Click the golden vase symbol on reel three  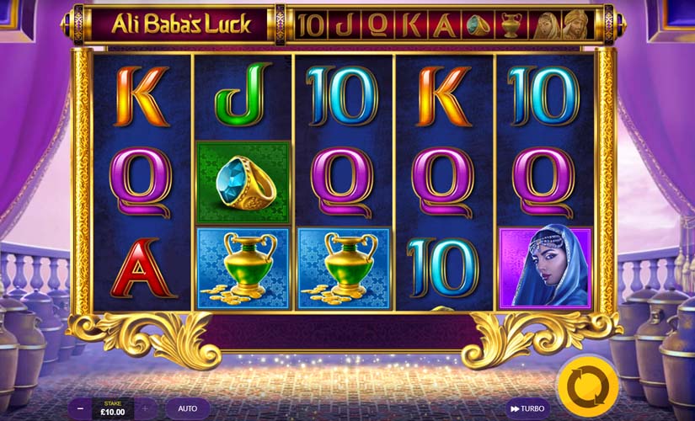(x=344, y=268)
